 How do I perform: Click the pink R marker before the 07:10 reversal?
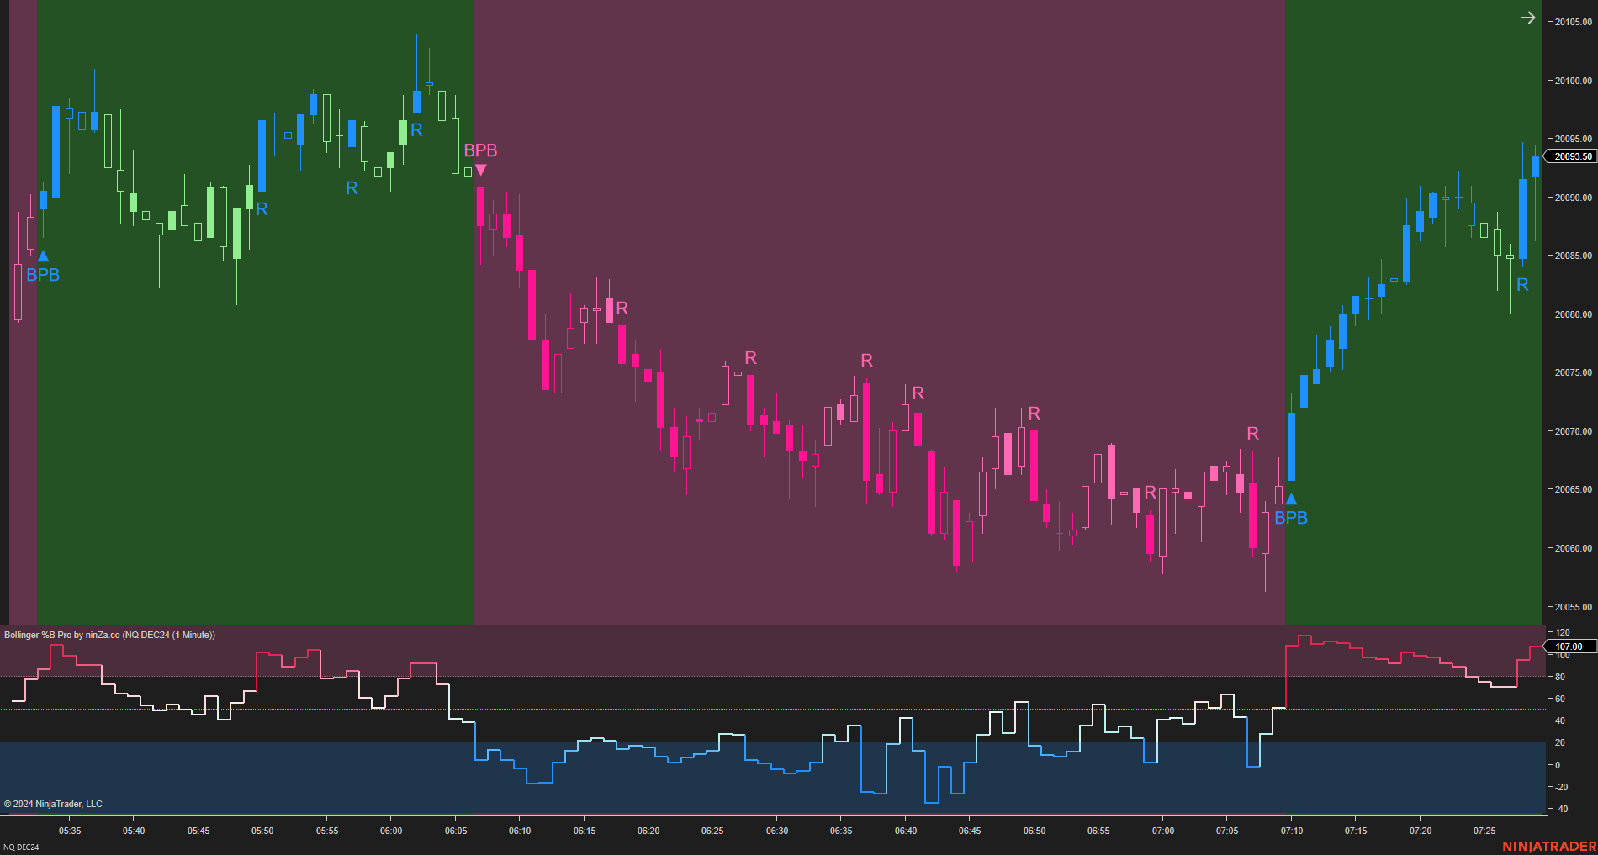[x=1252, y=434]
